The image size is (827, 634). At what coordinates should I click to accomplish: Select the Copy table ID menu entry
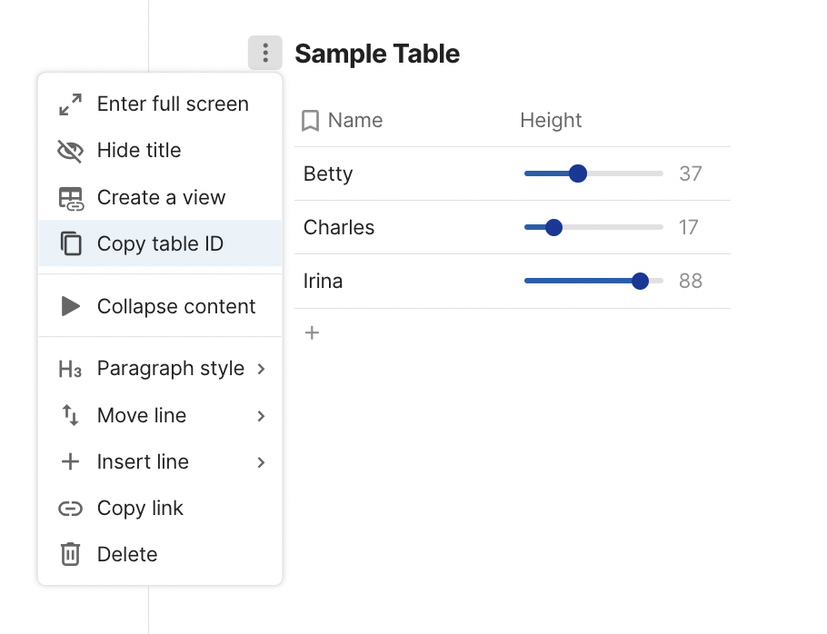[x=160, y=244]
